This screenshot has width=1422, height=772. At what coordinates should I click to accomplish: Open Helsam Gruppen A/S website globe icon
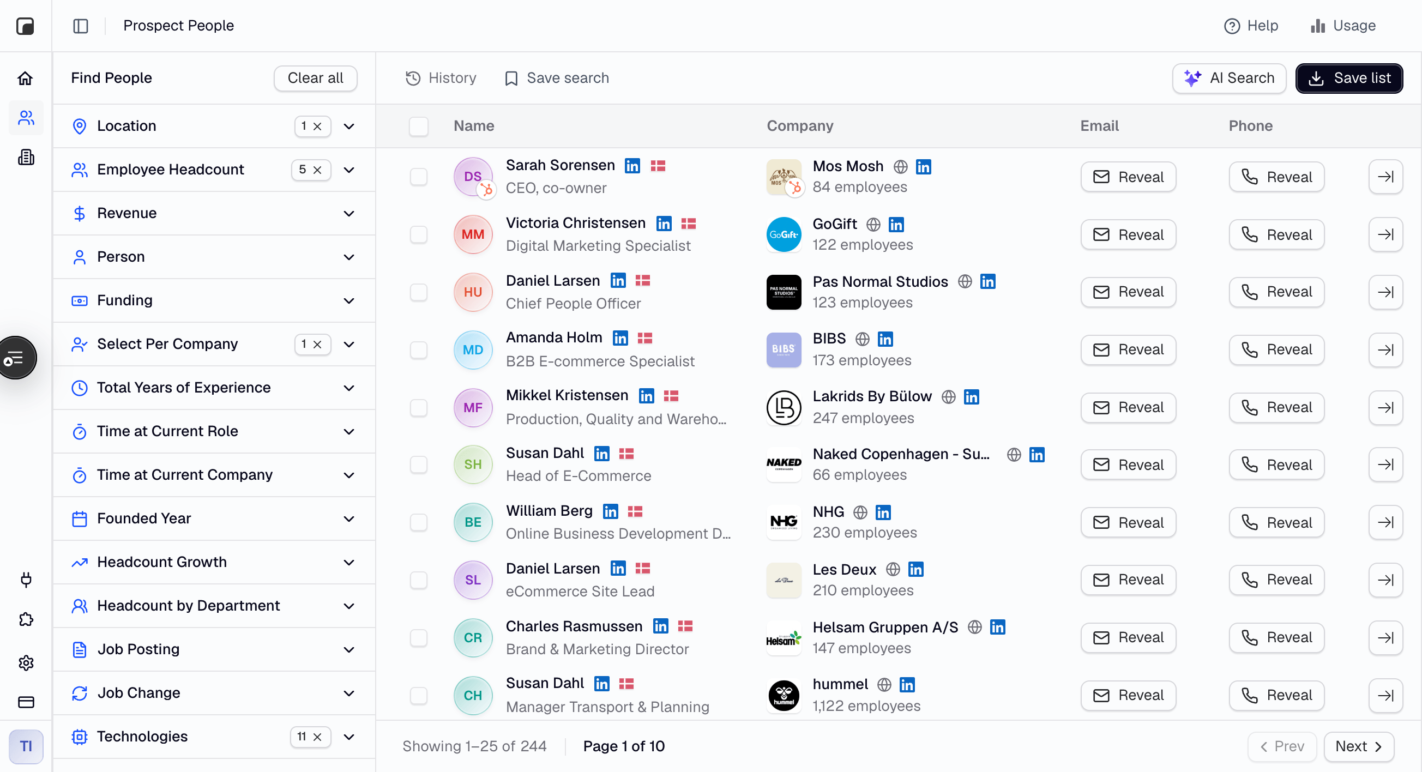pos(975,628)
